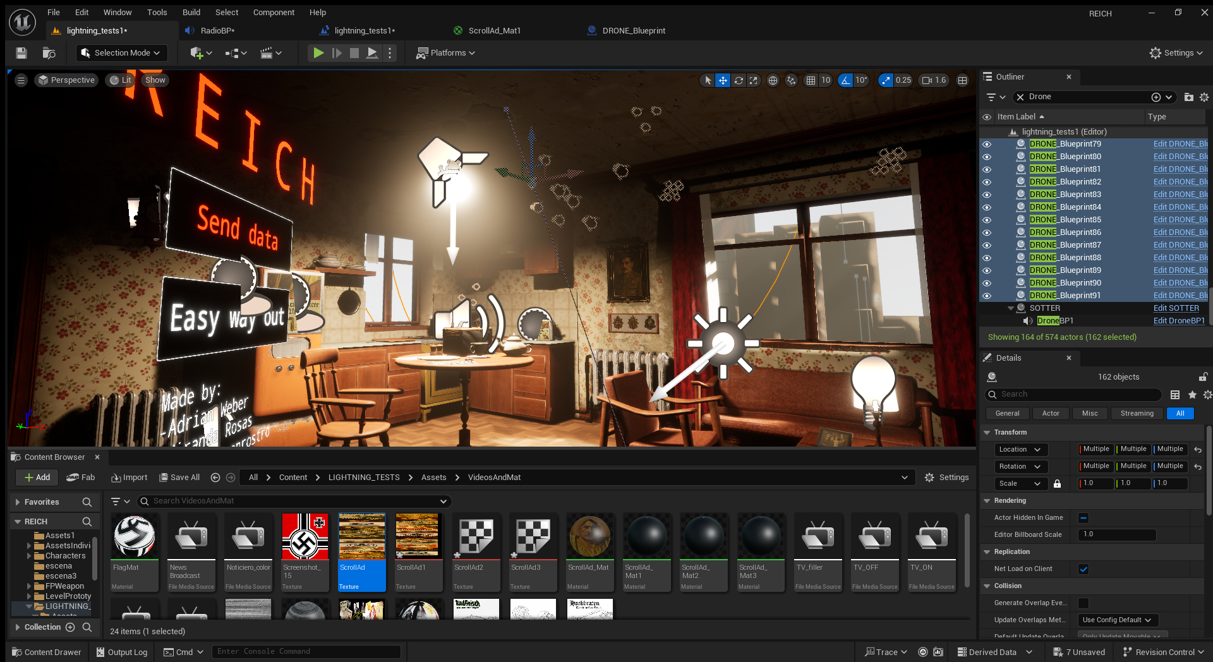
Task: Hide DRONE_Blueprint85 with eye icon
Action: (987, 220)
